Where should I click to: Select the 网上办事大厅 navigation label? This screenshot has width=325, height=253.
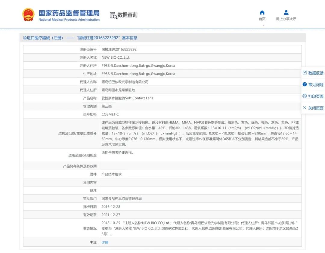coord(286,19)
